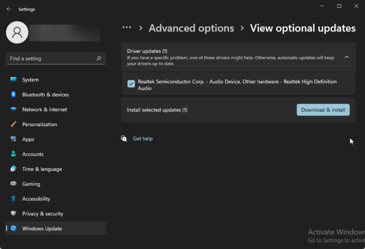Image resolution: width=365 pixels, height=249 pixels.
Task: Click the Find a setting search box
Action: (x=52, y=59)
